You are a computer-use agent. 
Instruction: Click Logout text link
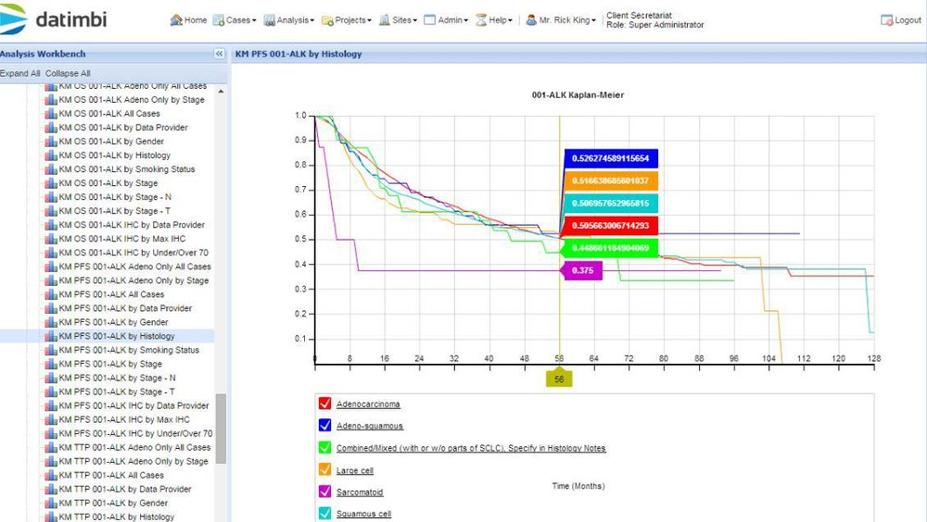[908, 20]
